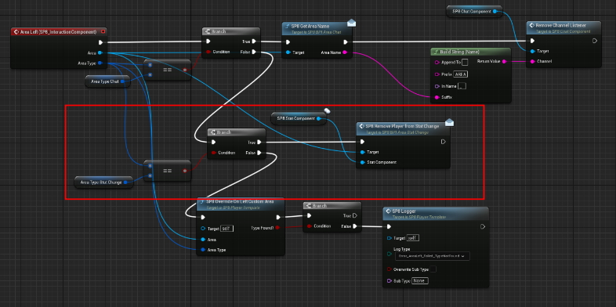The height and width of the screenshot is (307, 616).
Task: Click the In Name input field in Build String
Action: point(462,86)
